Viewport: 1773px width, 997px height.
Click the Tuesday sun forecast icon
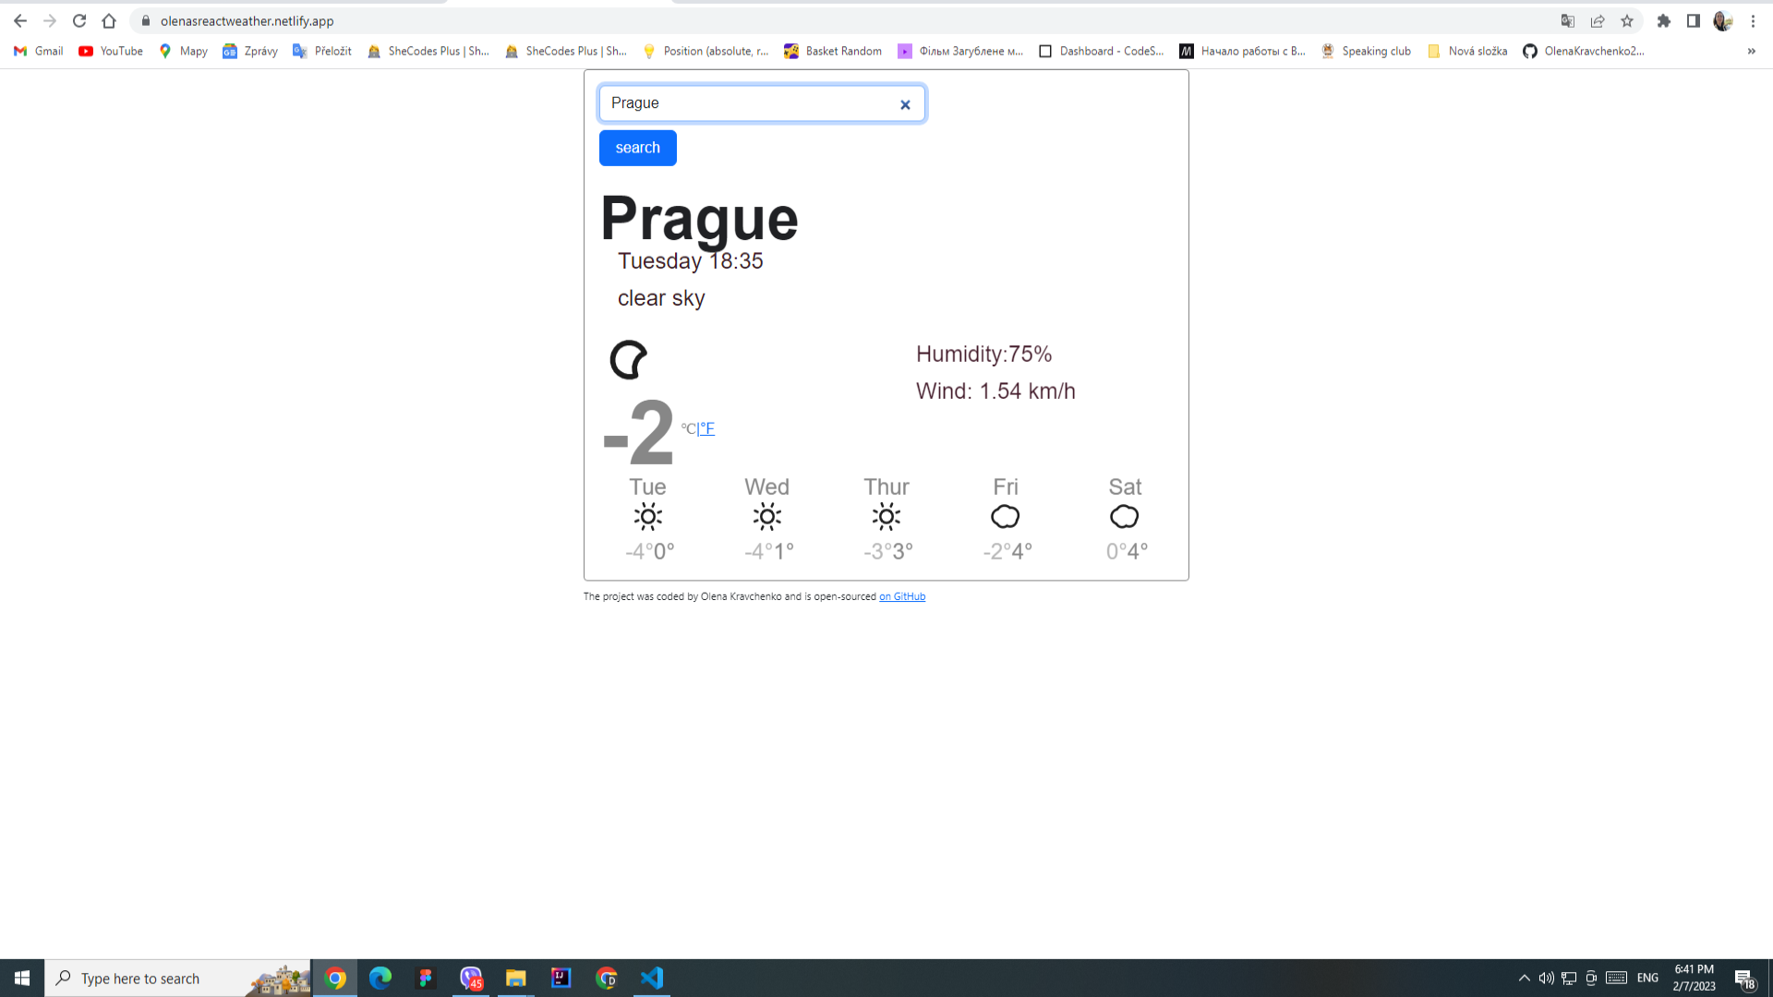click(x=648, y=516)
